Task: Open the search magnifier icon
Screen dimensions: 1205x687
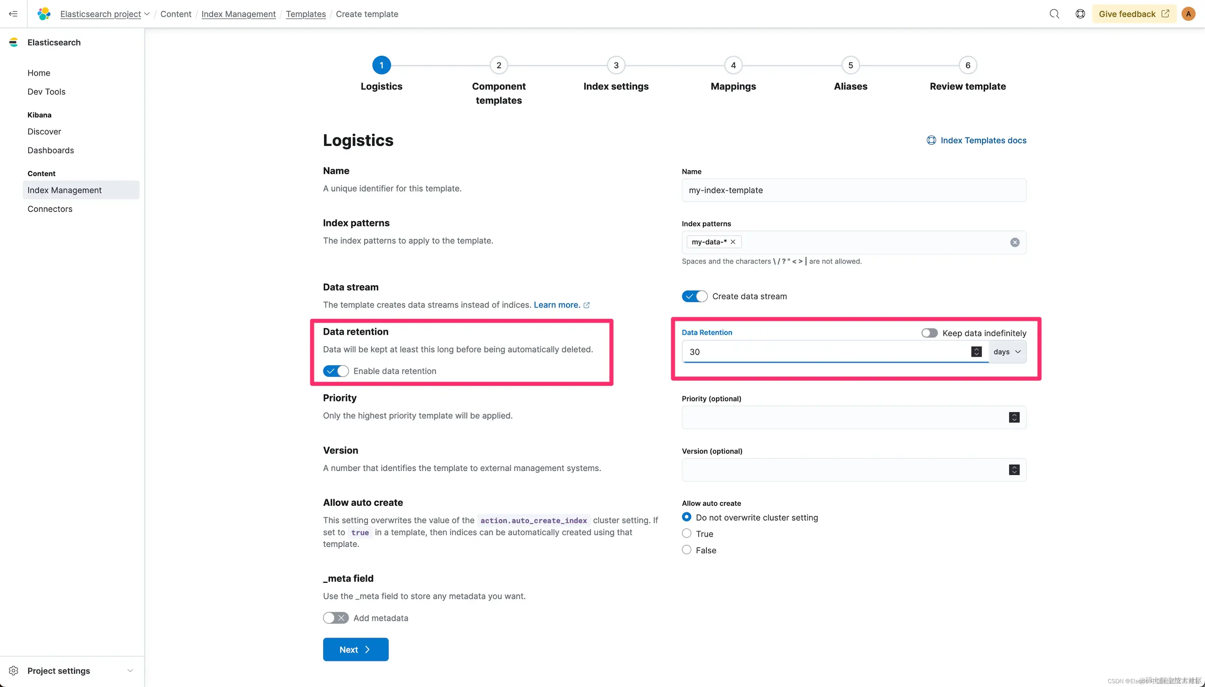Action: 1054,14
